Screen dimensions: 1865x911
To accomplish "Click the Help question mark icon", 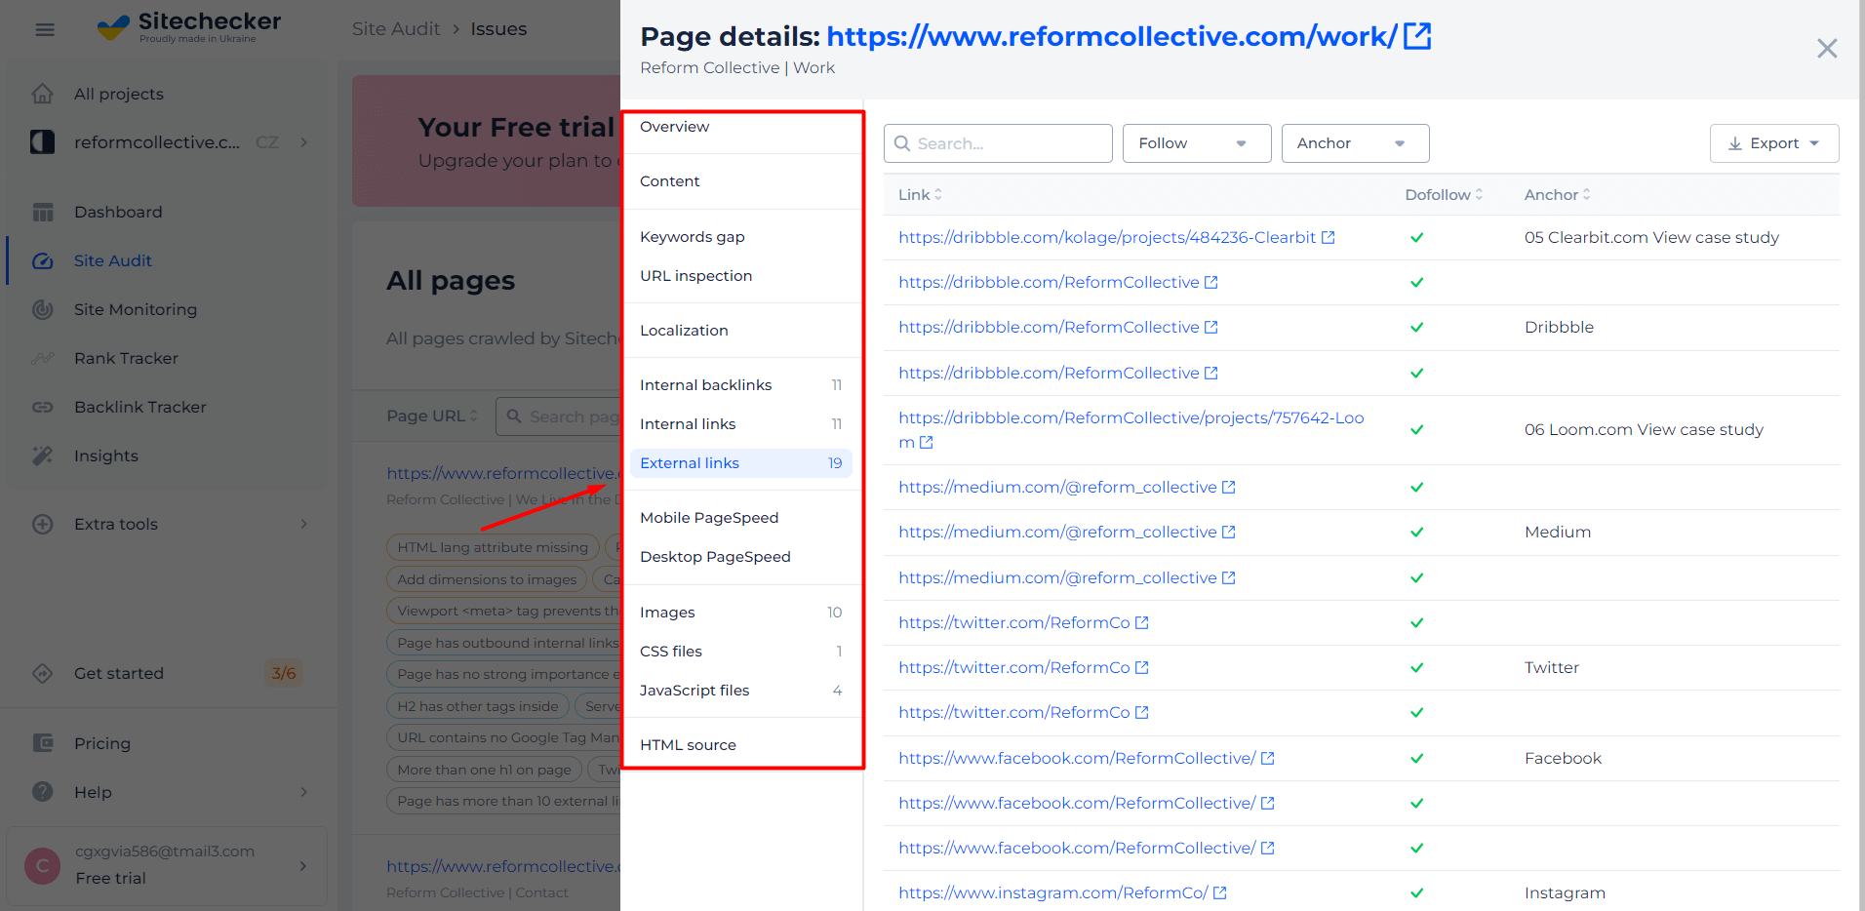I will pos(43,792).
